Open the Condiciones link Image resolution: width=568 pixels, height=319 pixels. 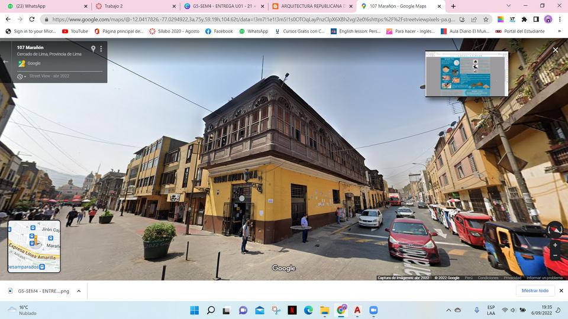coord(488,278)
